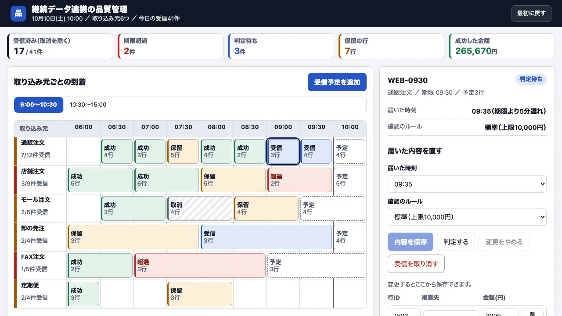Viewport: 562px width, 316px height.
Task: Select the 通販注文 受信 4行 block at 09:30
Action: tap(316, 151)
